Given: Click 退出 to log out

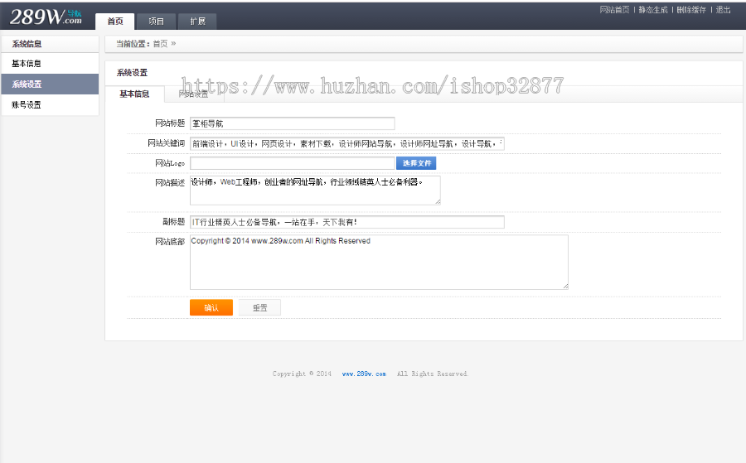Looking at the screenshot, I should (723, 9).
